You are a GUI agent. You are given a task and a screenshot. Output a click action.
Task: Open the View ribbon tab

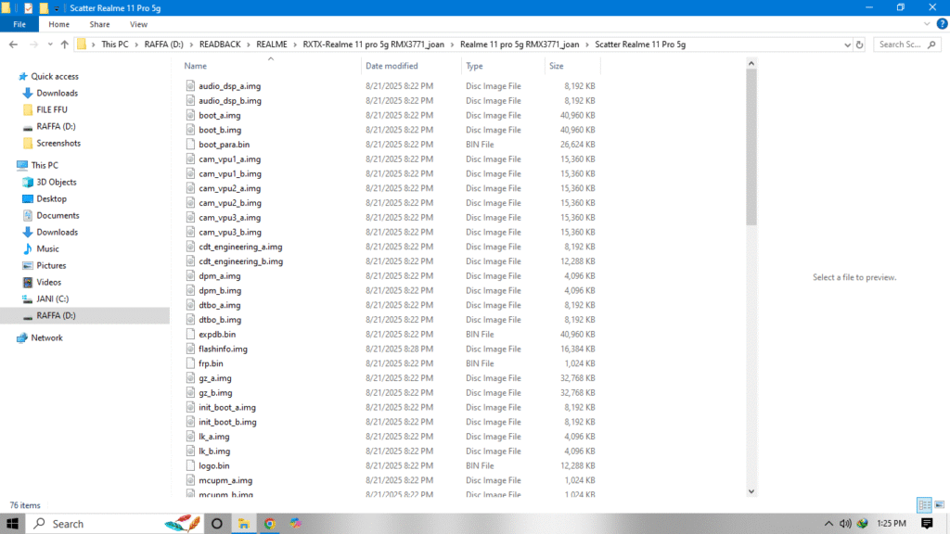(138, 24)
